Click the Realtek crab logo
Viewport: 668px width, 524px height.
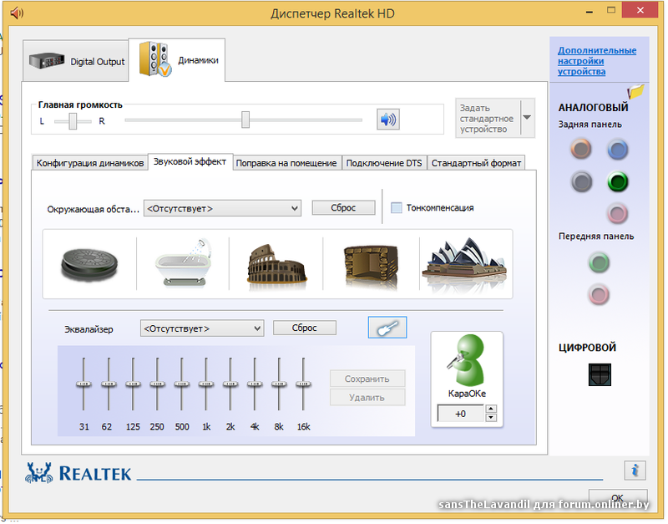(x=39, y=474)
